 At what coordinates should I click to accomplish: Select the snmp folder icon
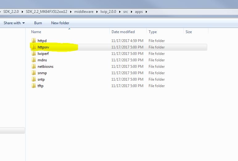[34, 73]
